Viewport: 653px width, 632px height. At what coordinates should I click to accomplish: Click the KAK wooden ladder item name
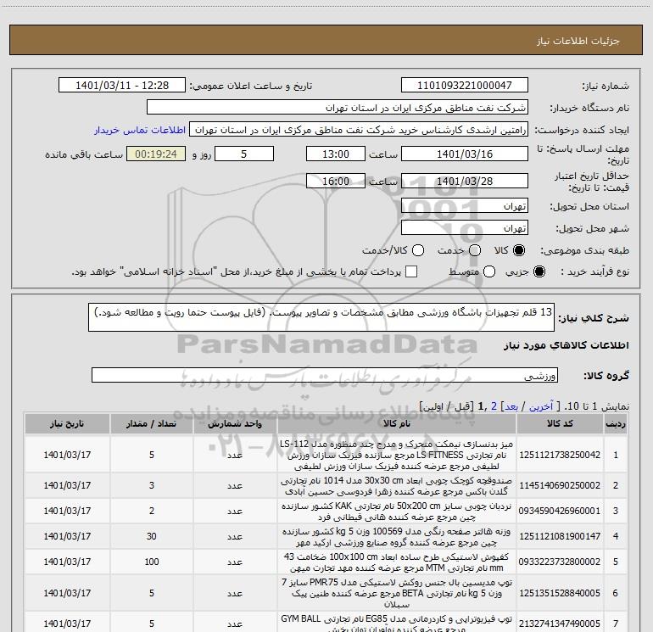[x=397, y=512]
